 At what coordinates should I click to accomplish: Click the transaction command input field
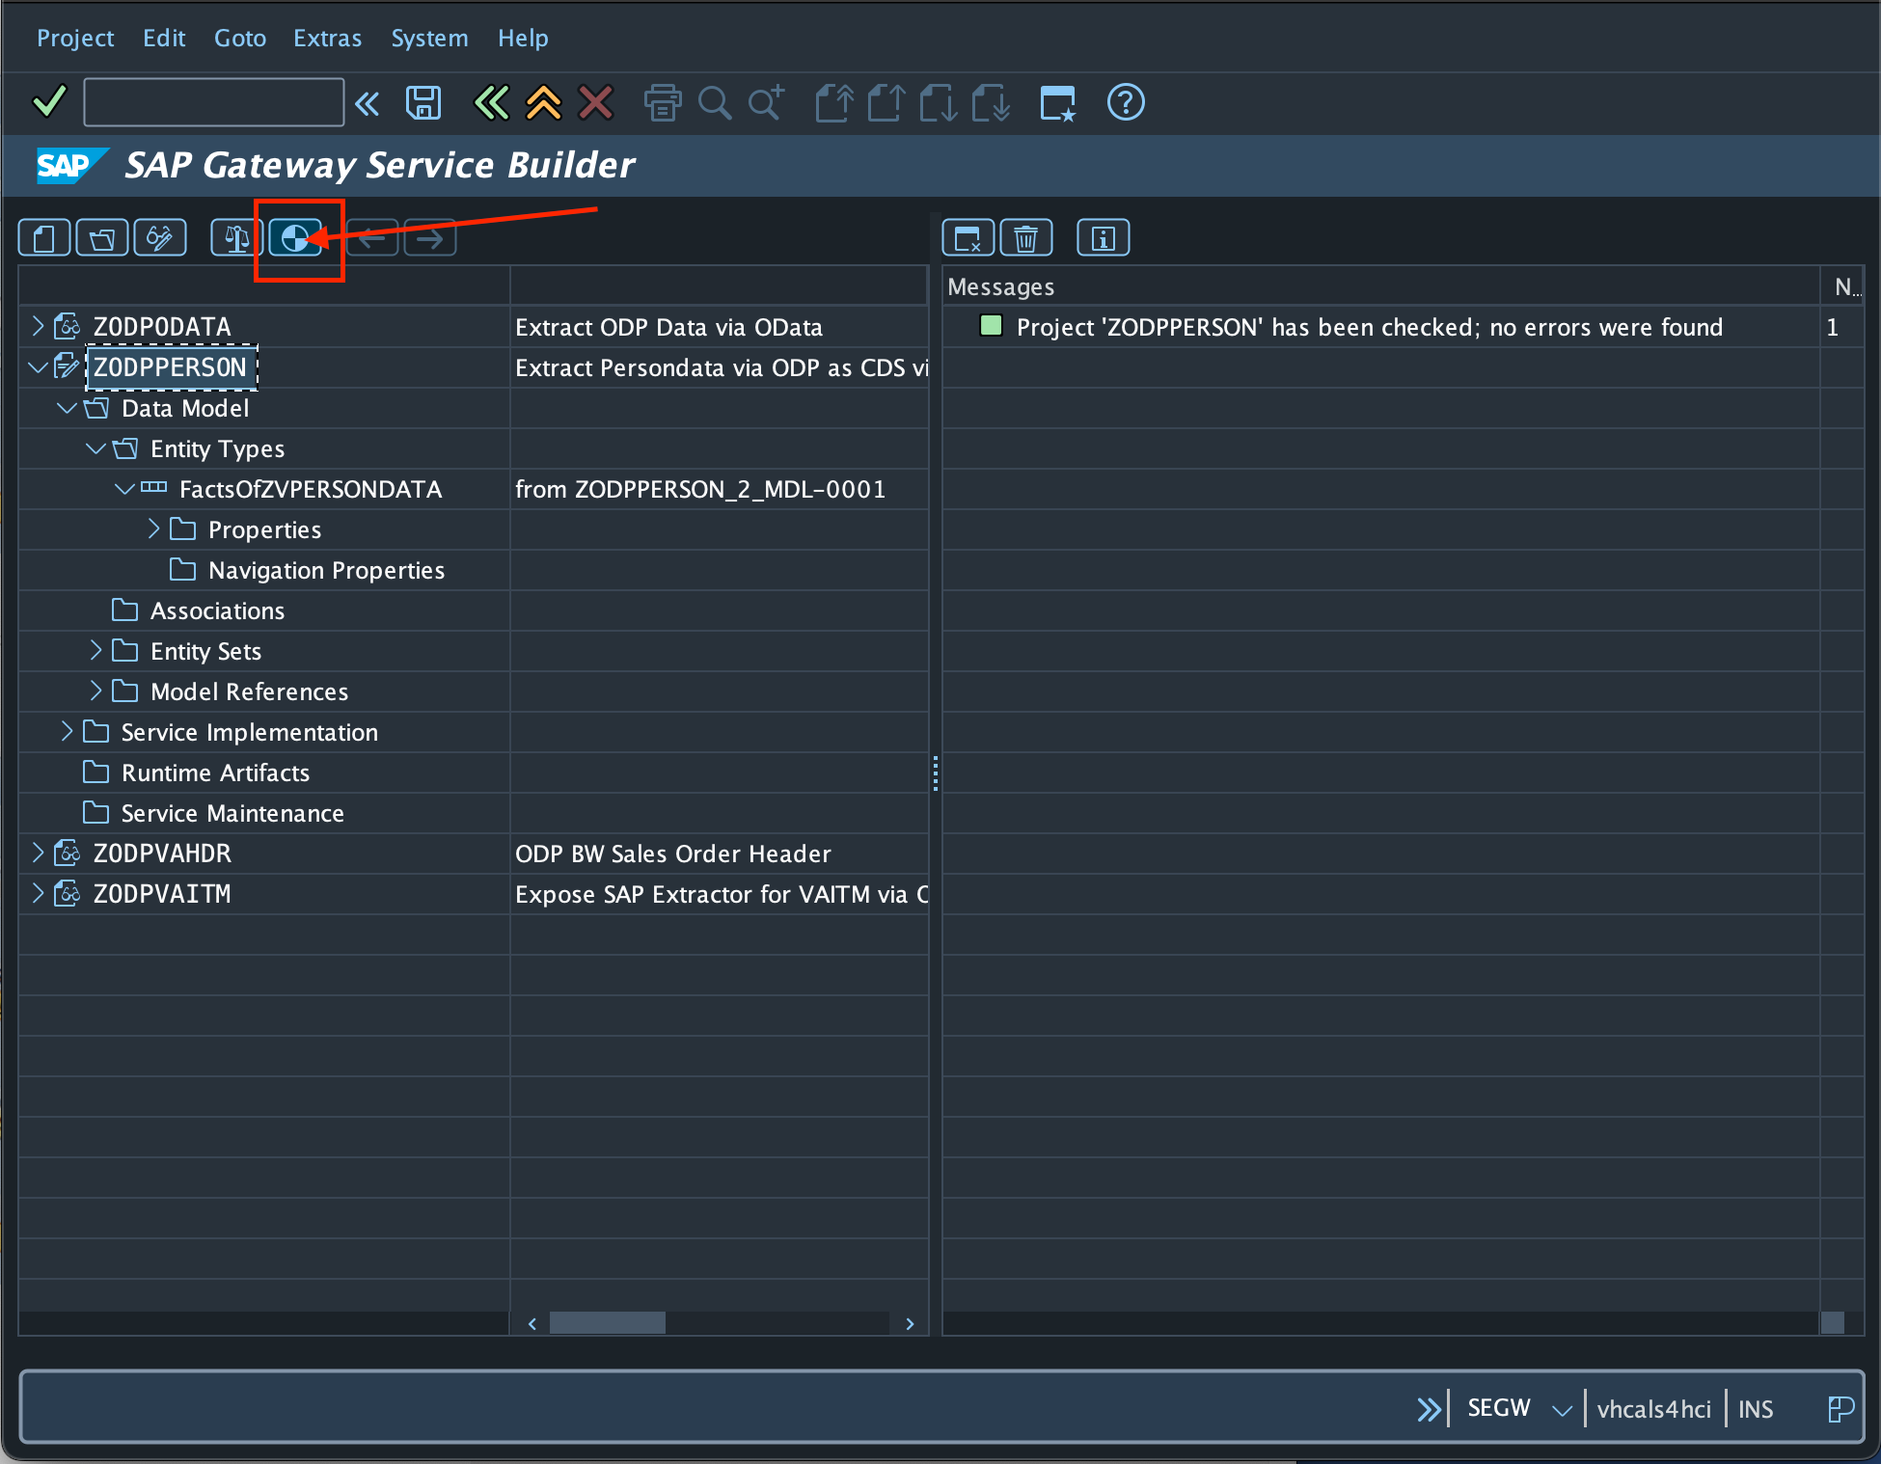213,102
